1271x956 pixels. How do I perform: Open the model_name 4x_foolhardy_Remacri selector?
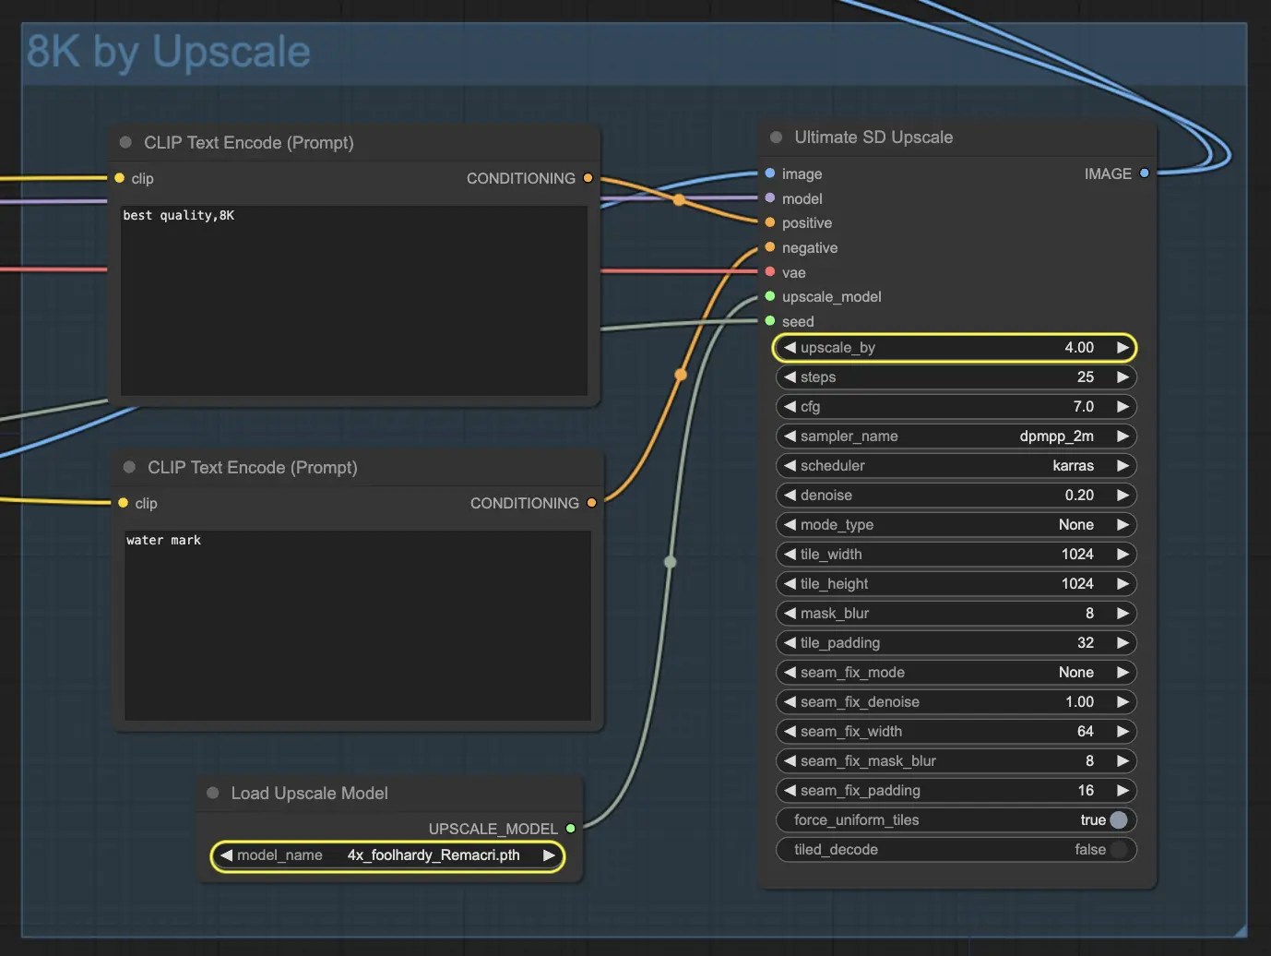[x=387, y=855]
